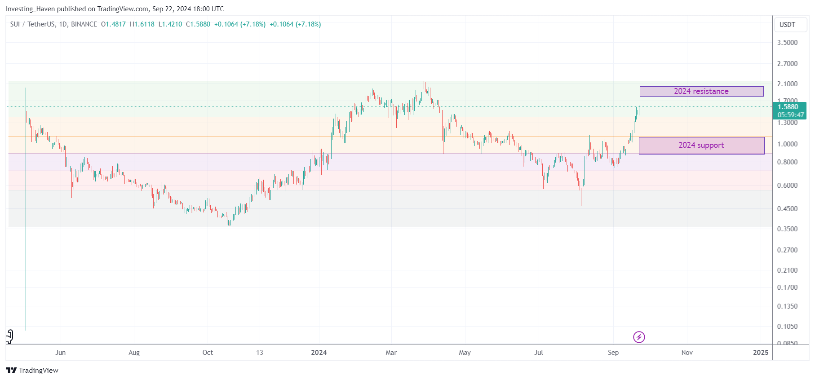This screenshot has width=815, height=380.
Task: Click the 0.8000 price axis label
Action: click(x=788, y=162)
